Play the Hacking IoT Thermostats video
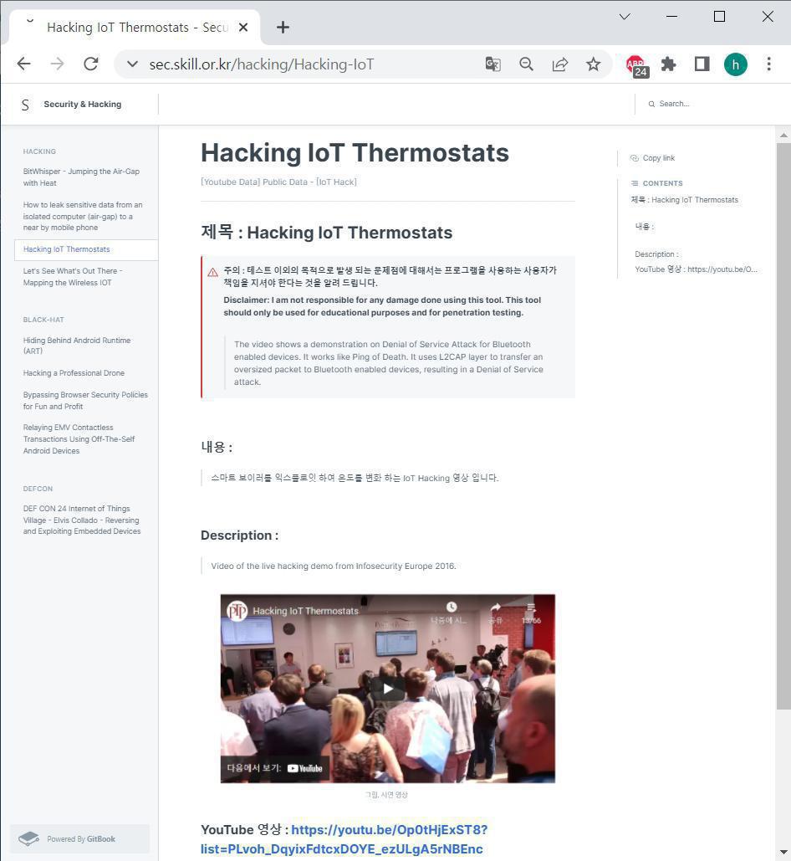Screen dimensions: 791x861 click(387, 689)
